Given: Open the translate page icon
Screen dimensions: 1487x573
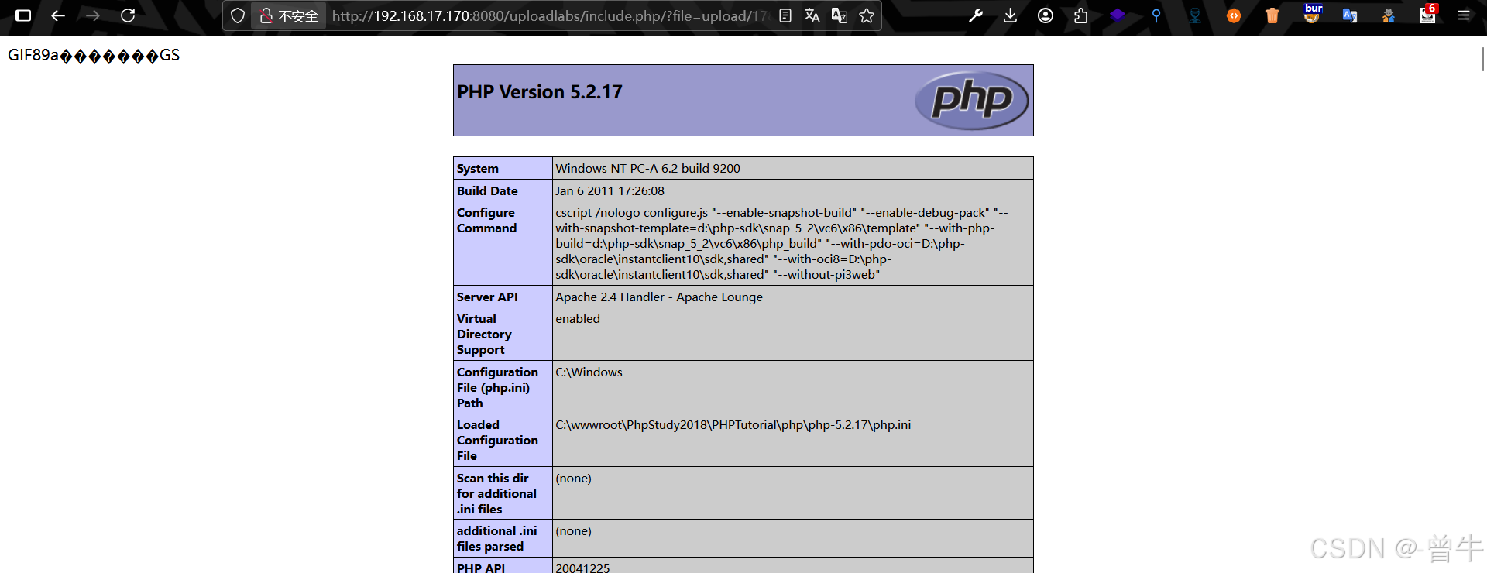Looking at the screenshot, I should point(812,15).
